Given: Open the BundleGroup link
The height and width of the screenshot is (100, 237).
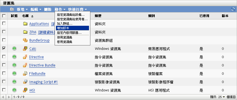Looking at the screenshot, I should (x=39, y=40).
